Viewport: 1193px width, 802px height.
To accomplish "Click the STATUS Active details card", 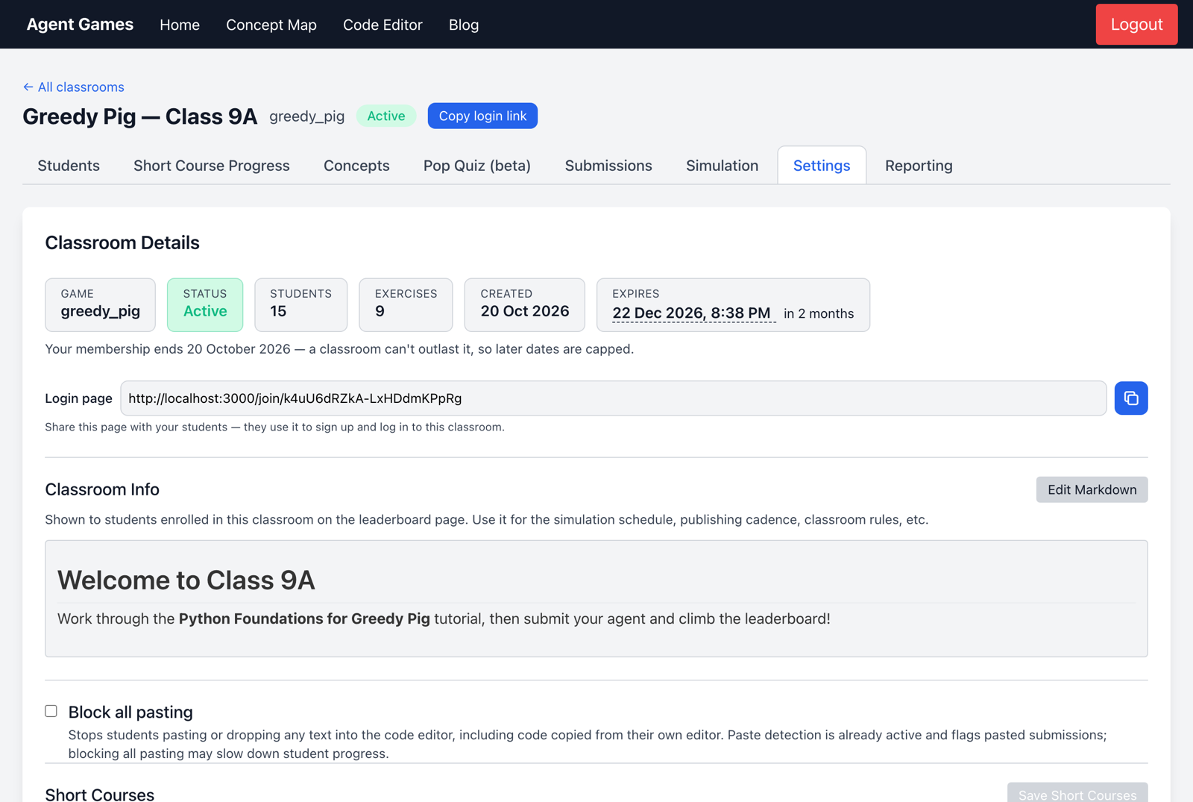I will [205, 304].
